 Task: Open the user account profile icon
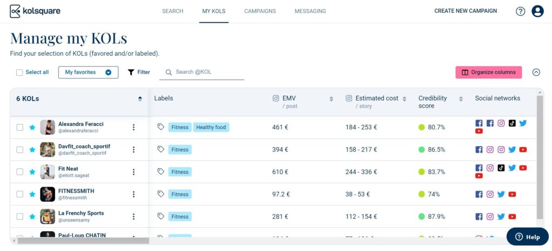pos(537,11)
